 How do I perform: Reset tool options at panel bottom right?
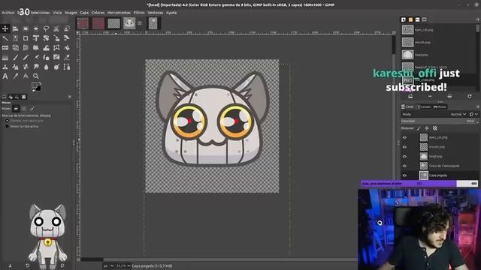point(62,265)
